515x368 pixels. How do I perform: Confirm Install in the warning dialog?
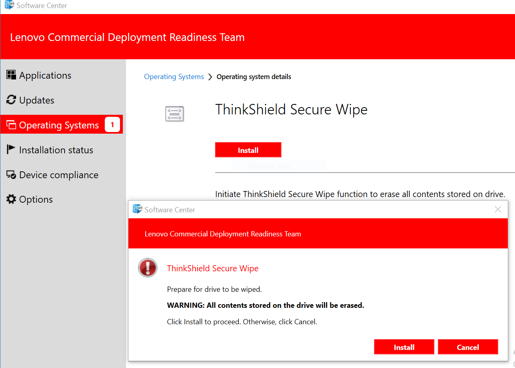pos(404,347)
